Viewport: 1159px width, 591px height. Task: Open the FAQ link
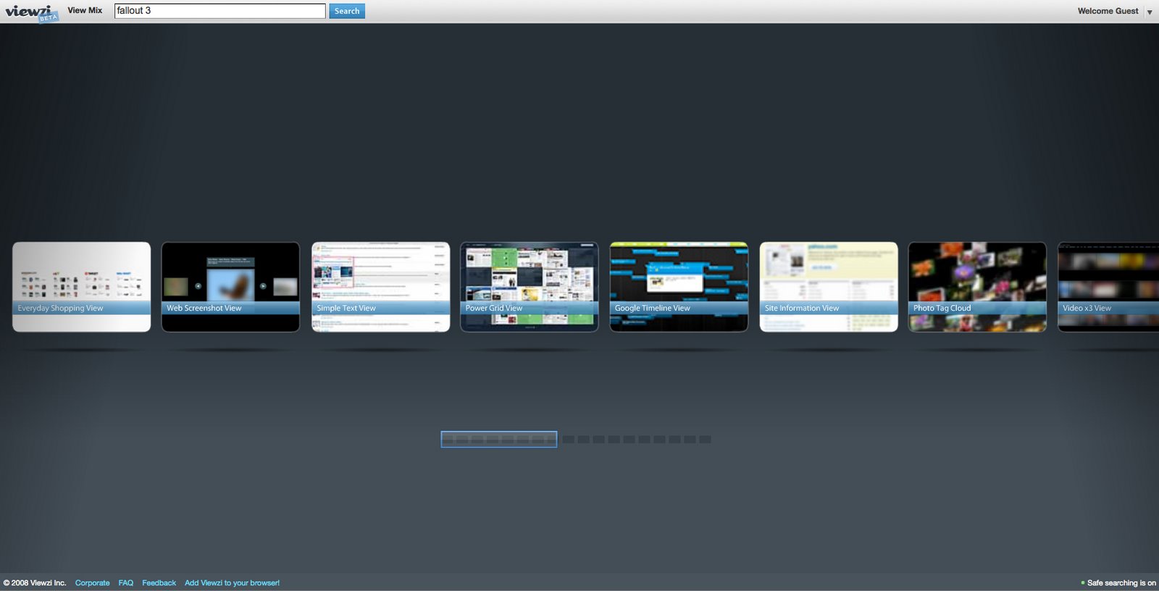tap(126, 583)
